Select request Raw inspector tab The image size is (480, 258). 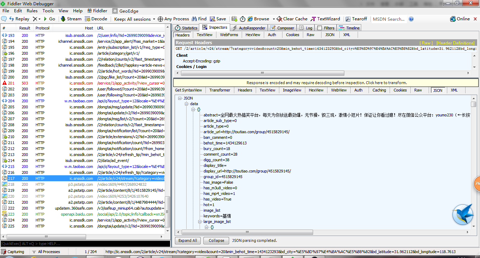310,35
